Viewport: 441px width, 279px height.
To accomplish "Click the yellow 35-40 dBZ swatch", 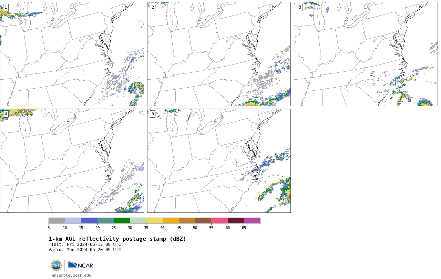I will pos(154,221).
